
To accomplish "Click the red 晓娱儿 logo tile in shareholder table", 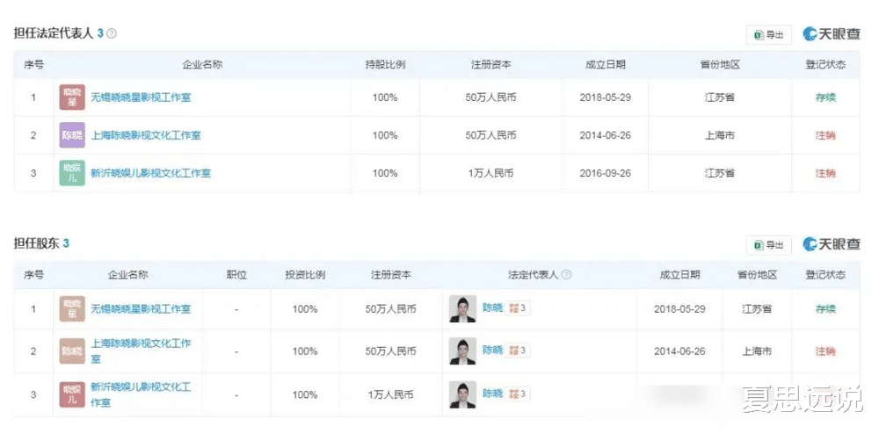I will (x=72, y=394).
